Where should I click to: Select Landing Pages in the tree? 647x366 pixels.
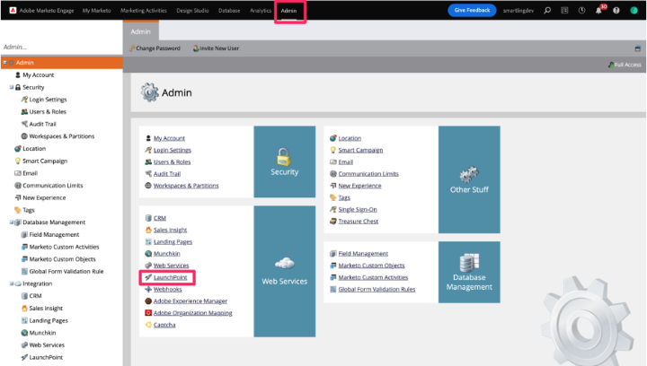click(x=49, y=321)
